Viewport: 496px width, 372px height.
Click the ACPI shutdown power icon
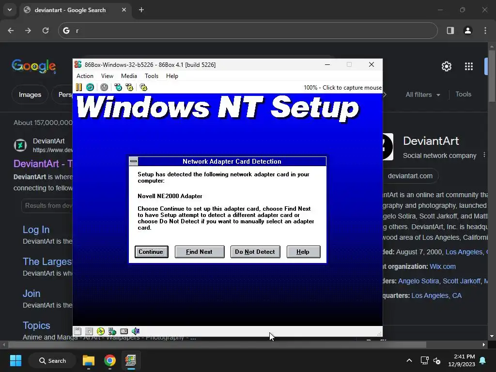[104, 87]
